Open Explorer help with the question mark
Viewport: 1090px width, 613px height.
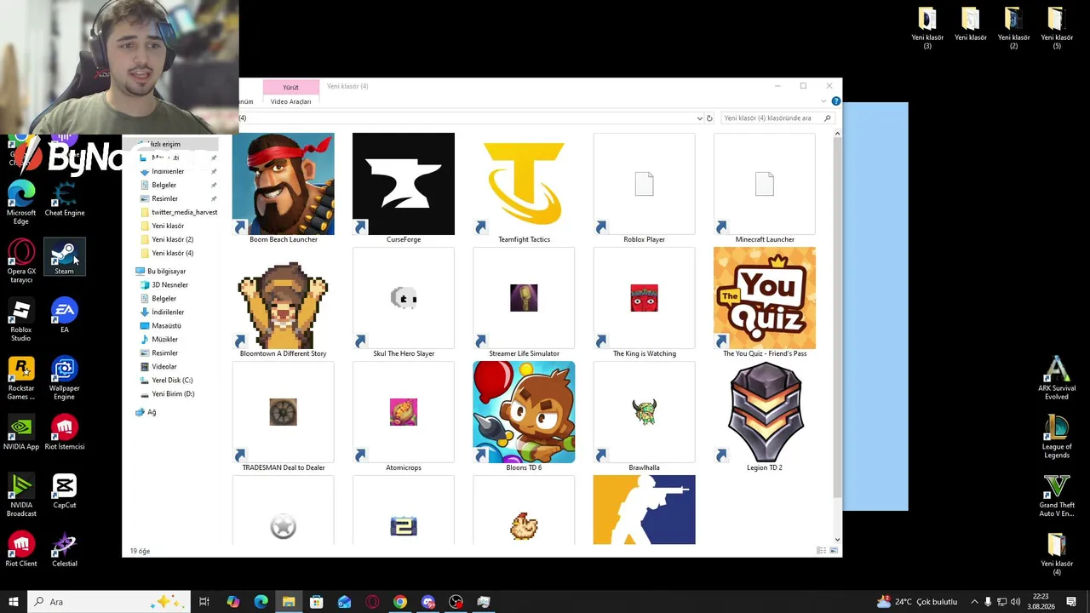point(836,101)
